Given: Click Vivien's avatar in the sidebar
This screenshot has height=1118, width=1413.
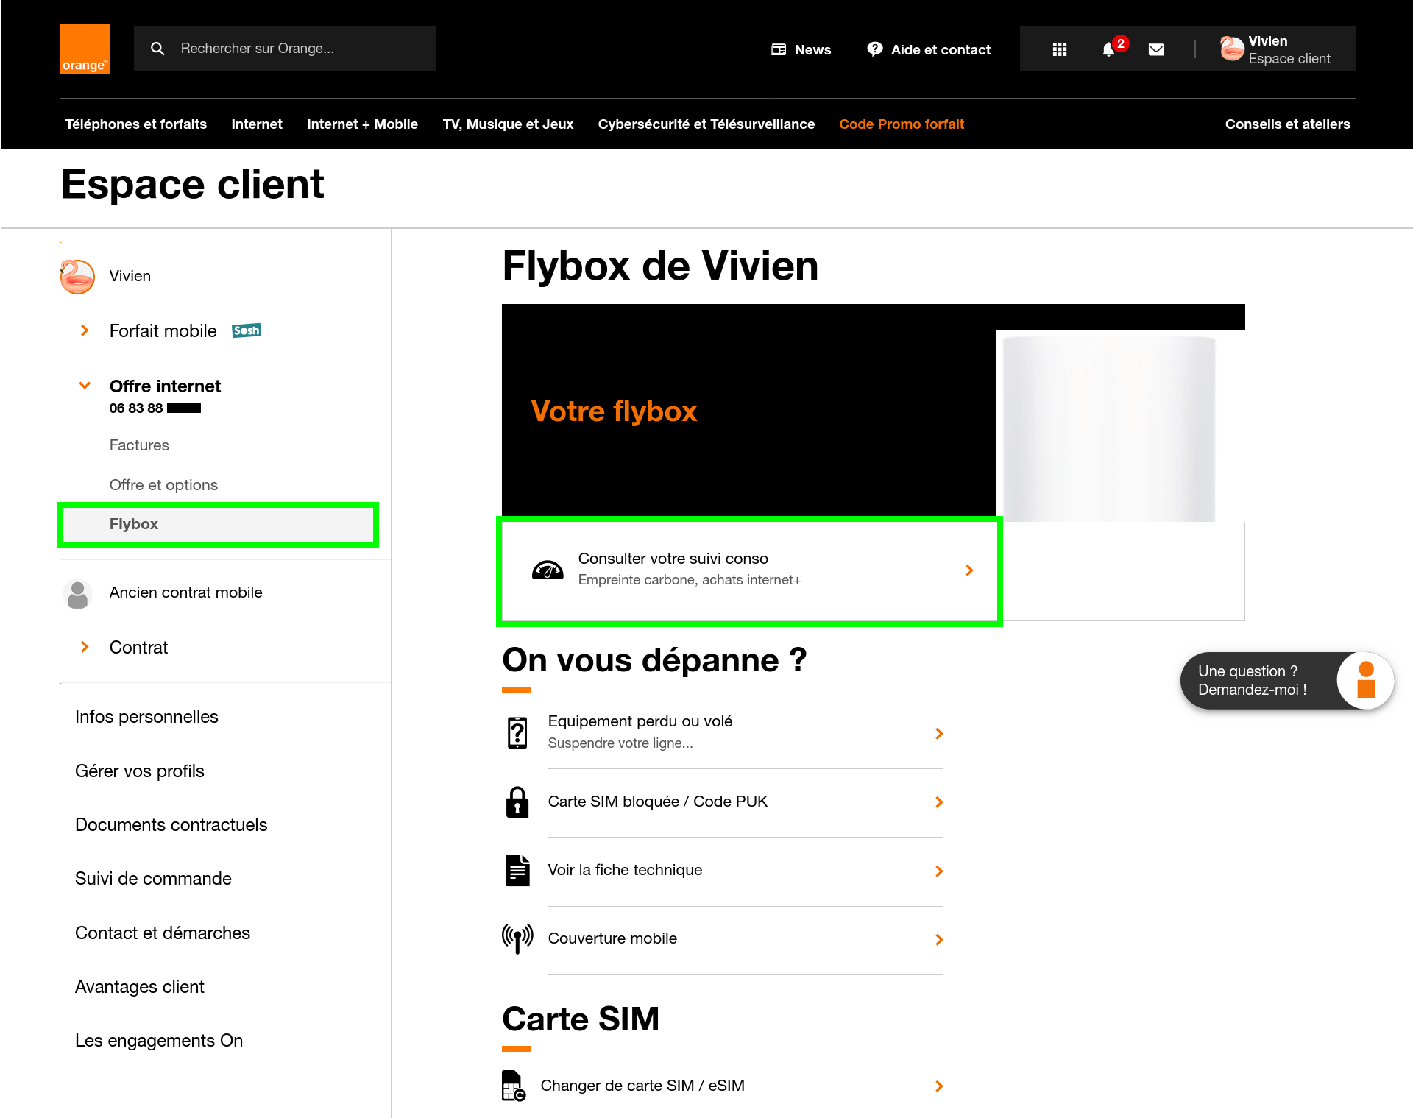Looking at the screenshot, I should click(x=77, y=277).
